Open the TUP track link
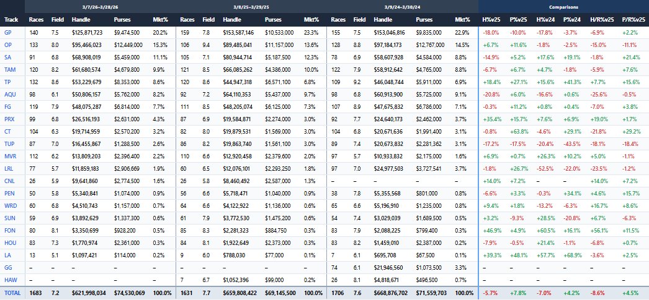649x300 pixels. tap(9, 144)
